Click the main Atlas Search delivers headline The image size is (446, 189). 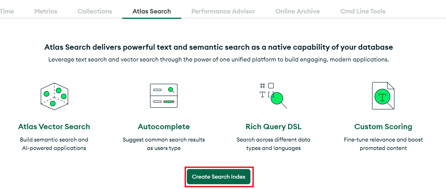click(219, 47)
